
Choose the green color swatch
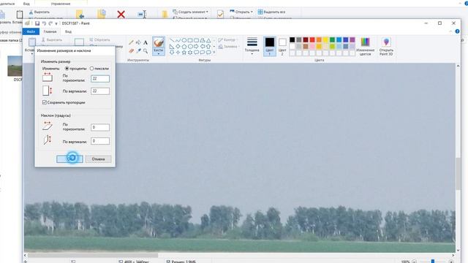coord(332,39)
